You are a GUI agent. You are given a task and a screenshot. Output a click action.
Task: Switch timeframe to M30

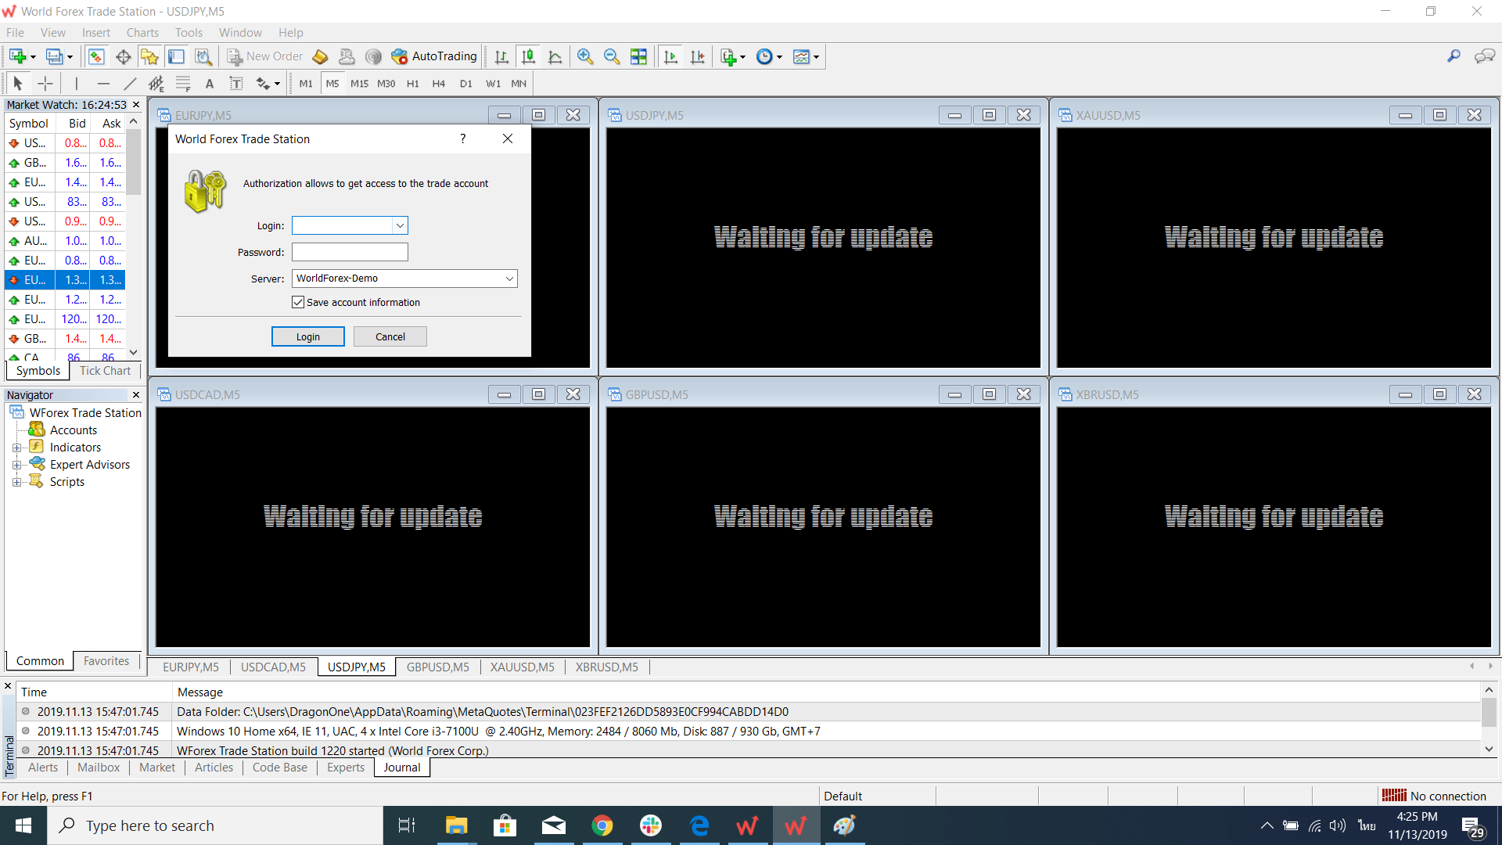click(386, 84)
